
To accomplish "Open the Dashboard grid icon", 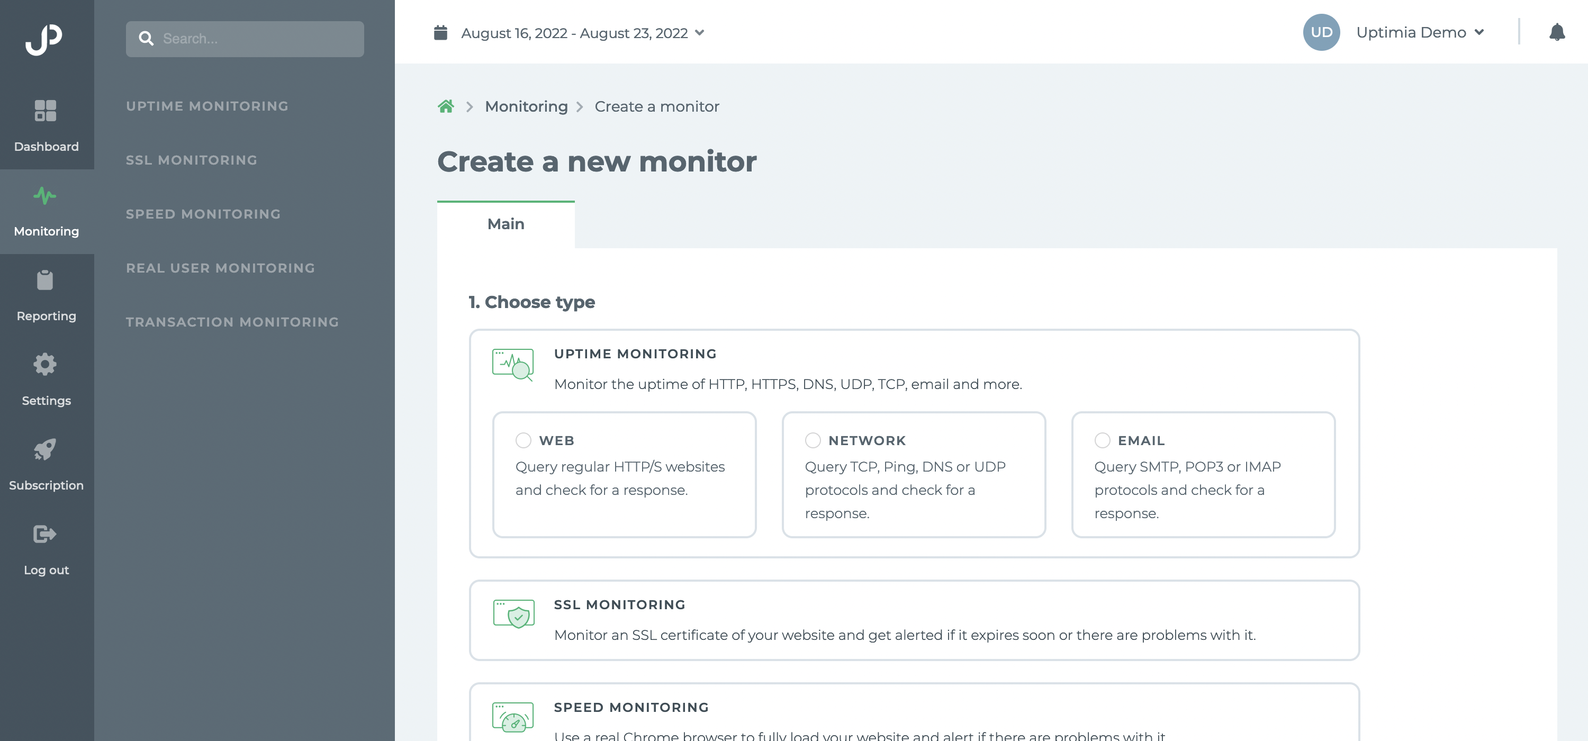I will click(x=46, y=110).
